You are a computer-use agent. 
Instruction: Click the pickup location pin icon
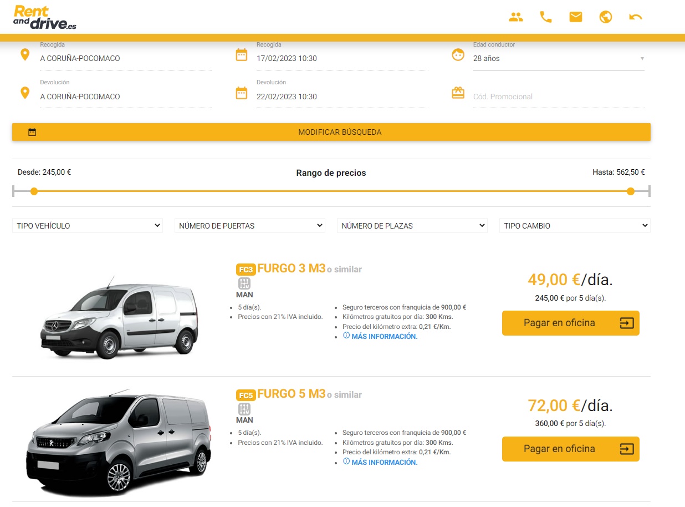(x=25, y=55)
